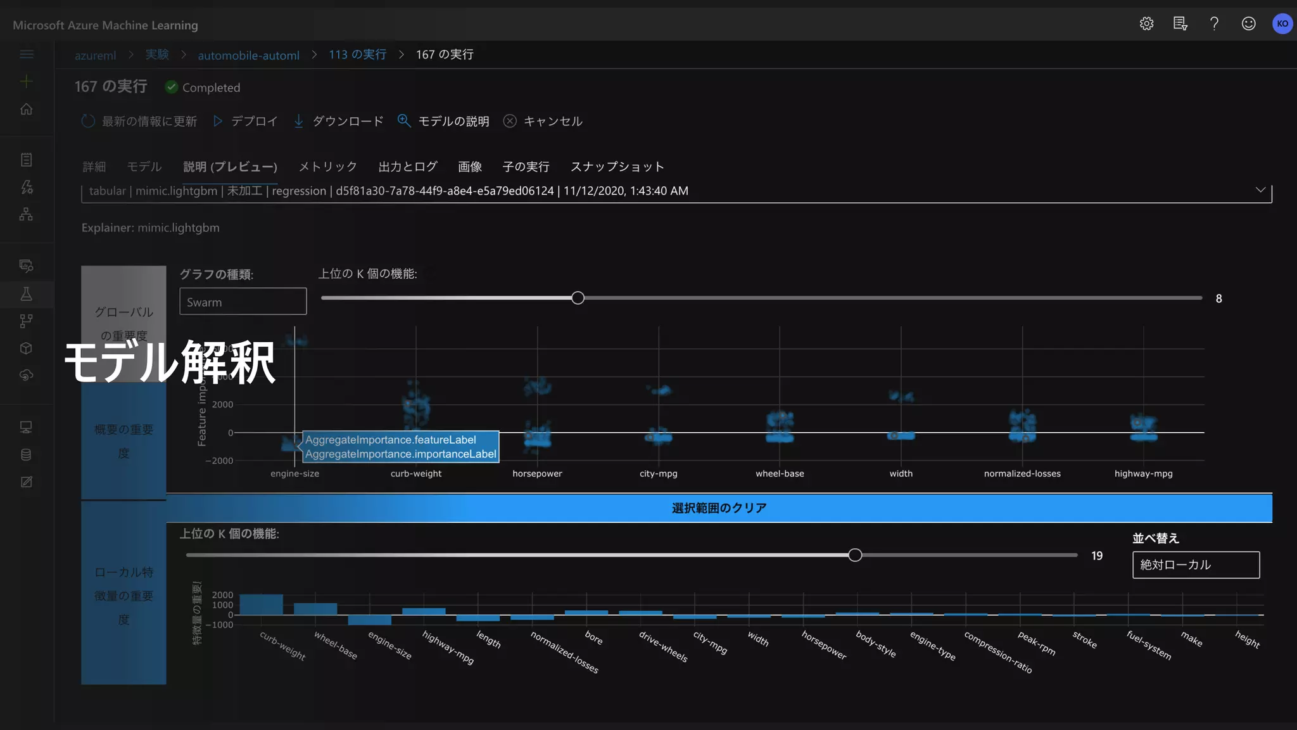1297x730 pixels.
Task: Open Experiments flask icon in sidebar
Action: pyautogui.click(x=27, y=293)
